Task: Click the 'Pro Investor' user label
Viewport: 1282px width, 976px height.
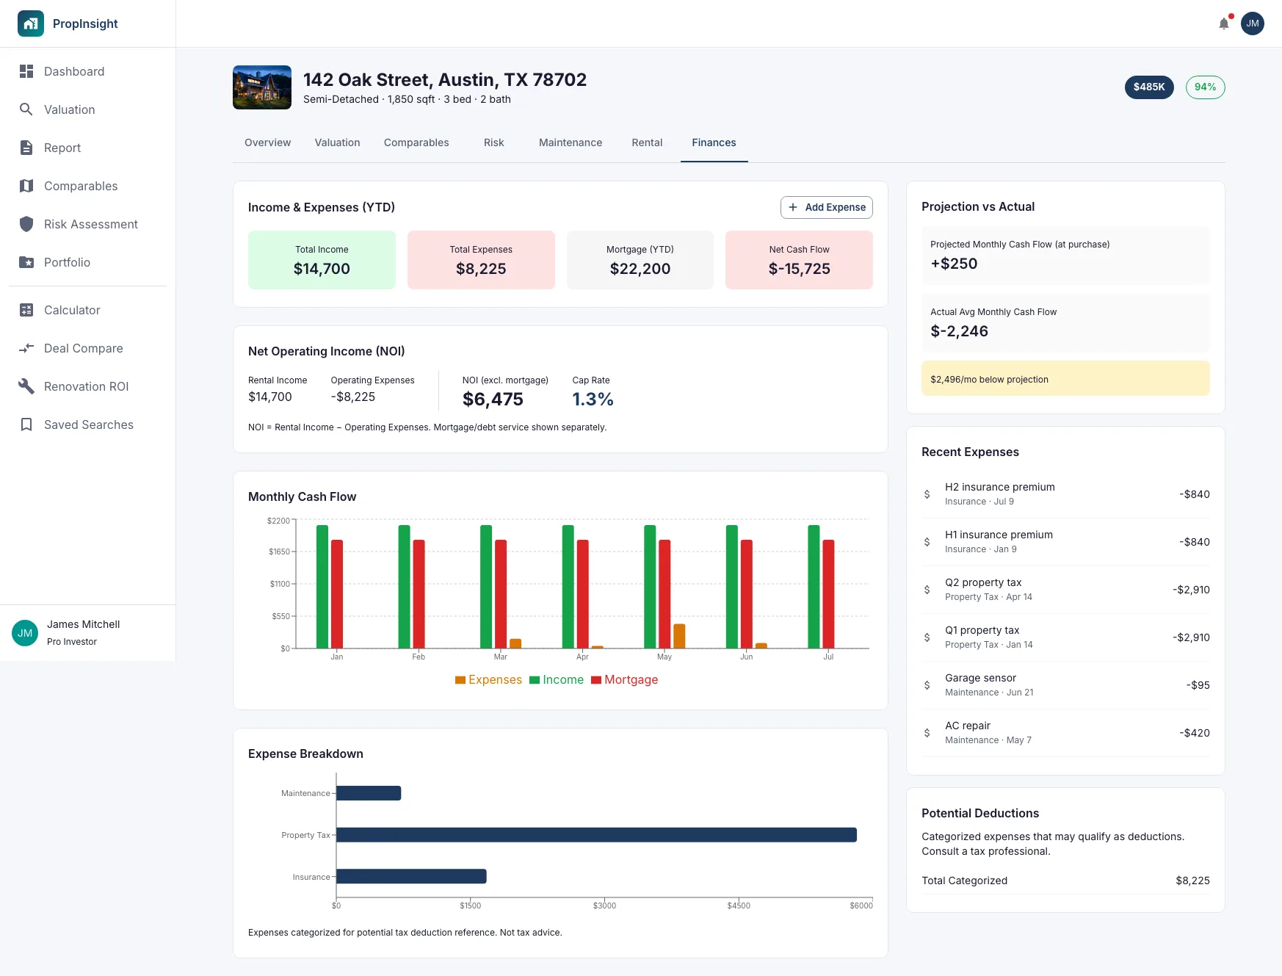Action: pos(72,642)
